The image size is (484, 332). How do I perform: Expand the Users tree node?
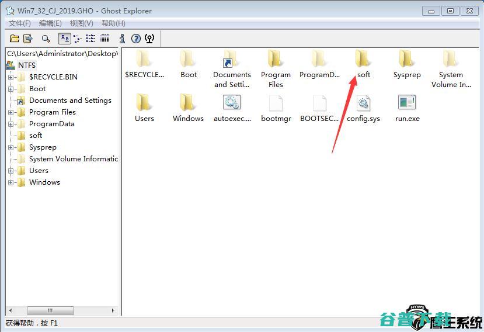11,171
